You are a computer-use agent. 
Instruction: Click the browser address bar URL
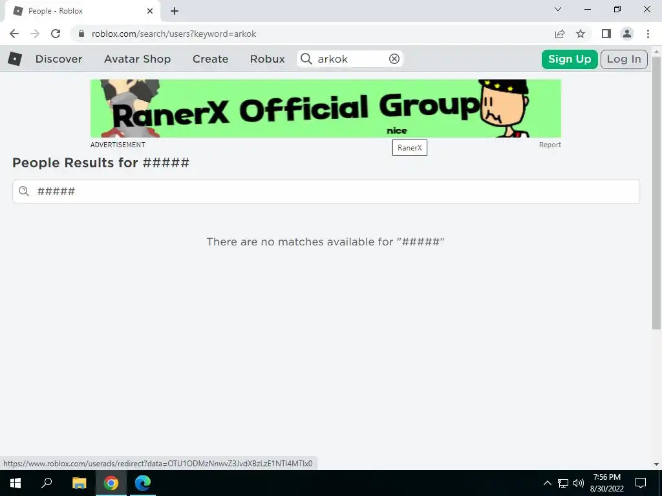tap(173, 34)
